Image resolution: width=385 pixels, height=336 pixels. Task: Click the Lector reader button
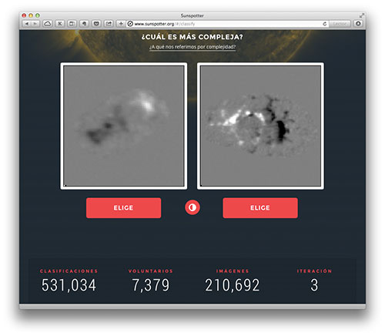click(340, 24)
